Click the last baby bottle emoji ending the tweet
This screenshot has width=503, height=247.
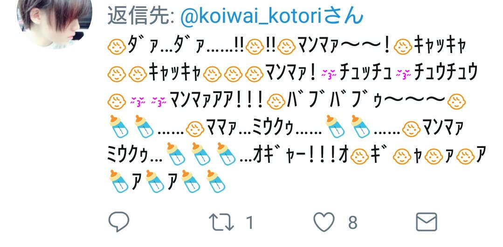(x=216, y=181)
